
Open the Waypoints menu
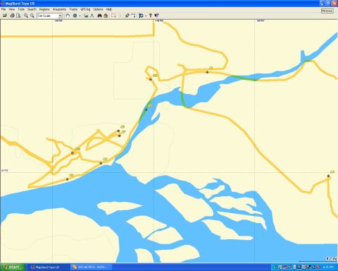tap(59, 9)
